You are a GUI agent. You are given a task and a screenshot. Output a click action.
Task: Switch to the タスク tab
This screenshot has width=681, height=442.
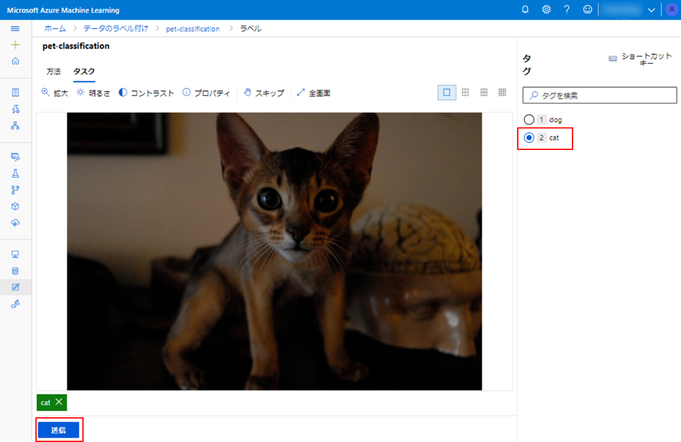pyautogui.click(x=84, y=72)
